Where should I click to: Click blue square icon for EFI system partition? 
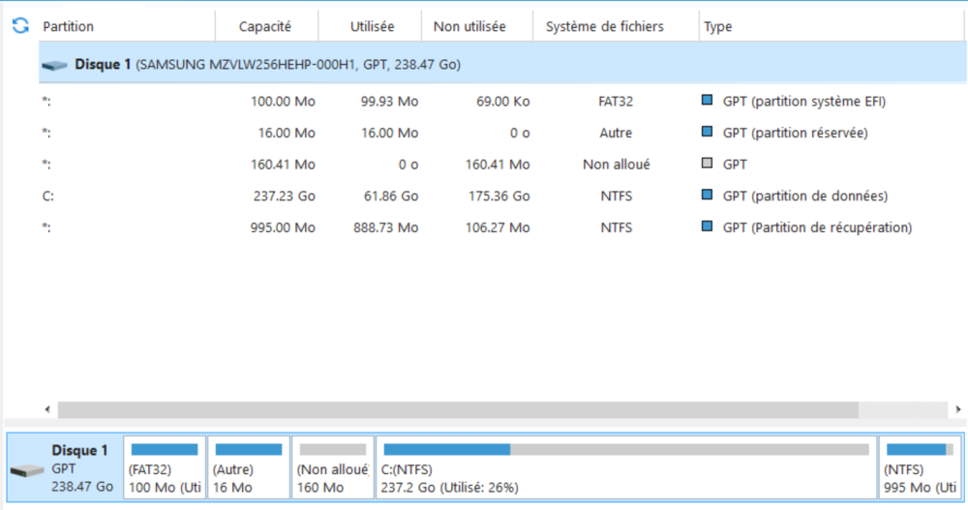click(x=707, y=101)
